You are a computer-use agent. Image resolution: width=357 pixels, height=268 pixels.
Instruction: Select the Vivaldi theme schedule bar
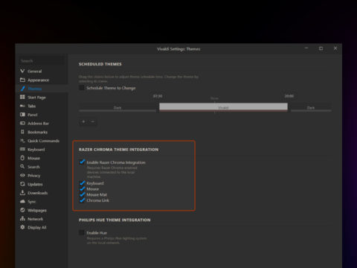223,107
